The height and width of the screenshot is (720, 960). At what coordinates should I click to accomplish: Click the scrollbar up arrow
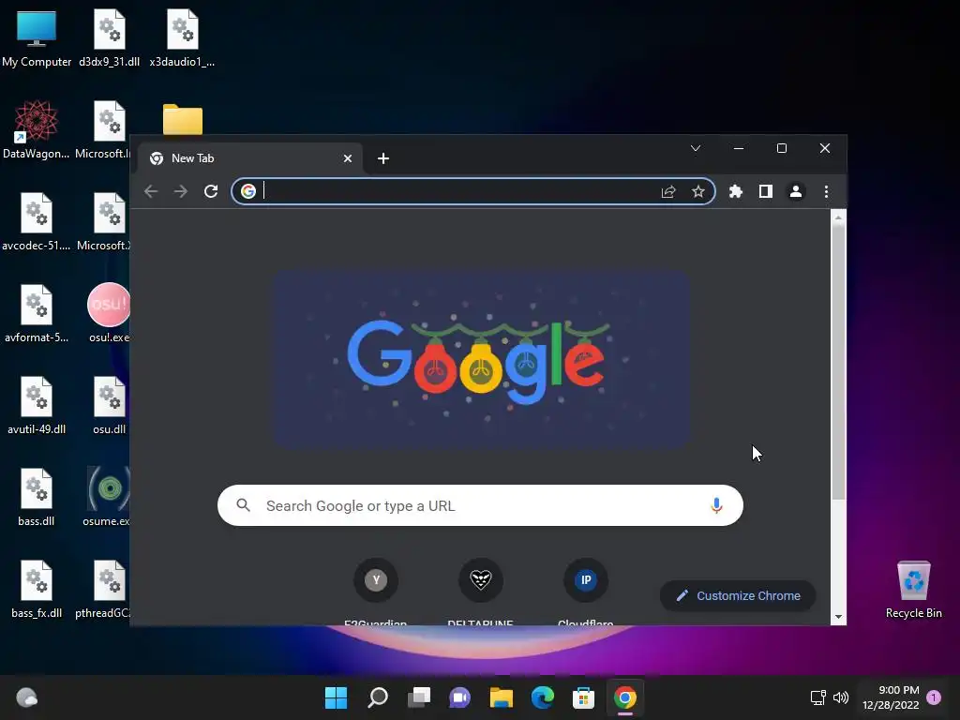click(838, 217)
